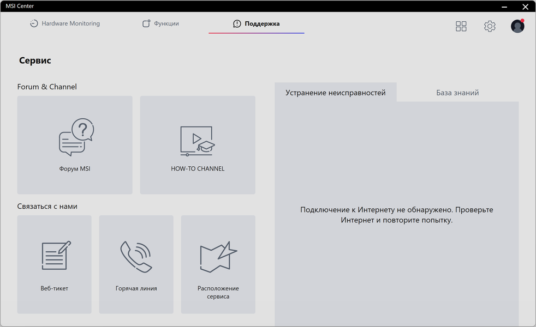
Task: Open the Форум MSI chat icon
Action: pyautogui.click(x=76, y=137)
